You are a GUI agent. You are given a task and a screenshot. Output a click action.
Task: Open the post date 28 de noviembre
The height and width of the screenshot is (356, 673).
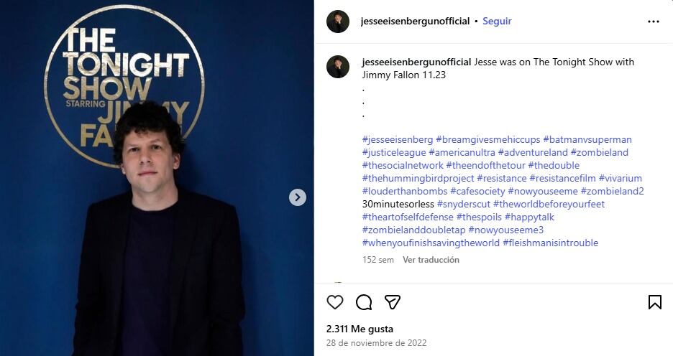click(377, 343)
